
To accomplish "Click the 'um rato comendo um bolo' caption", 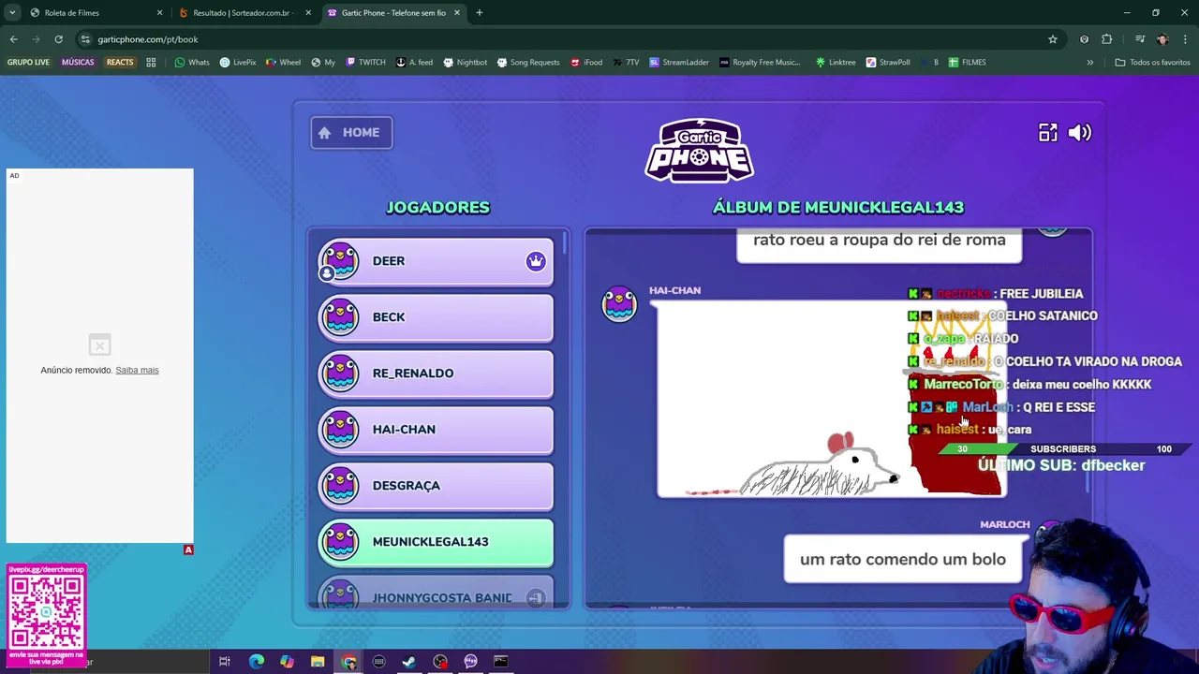I will (903, 559).
